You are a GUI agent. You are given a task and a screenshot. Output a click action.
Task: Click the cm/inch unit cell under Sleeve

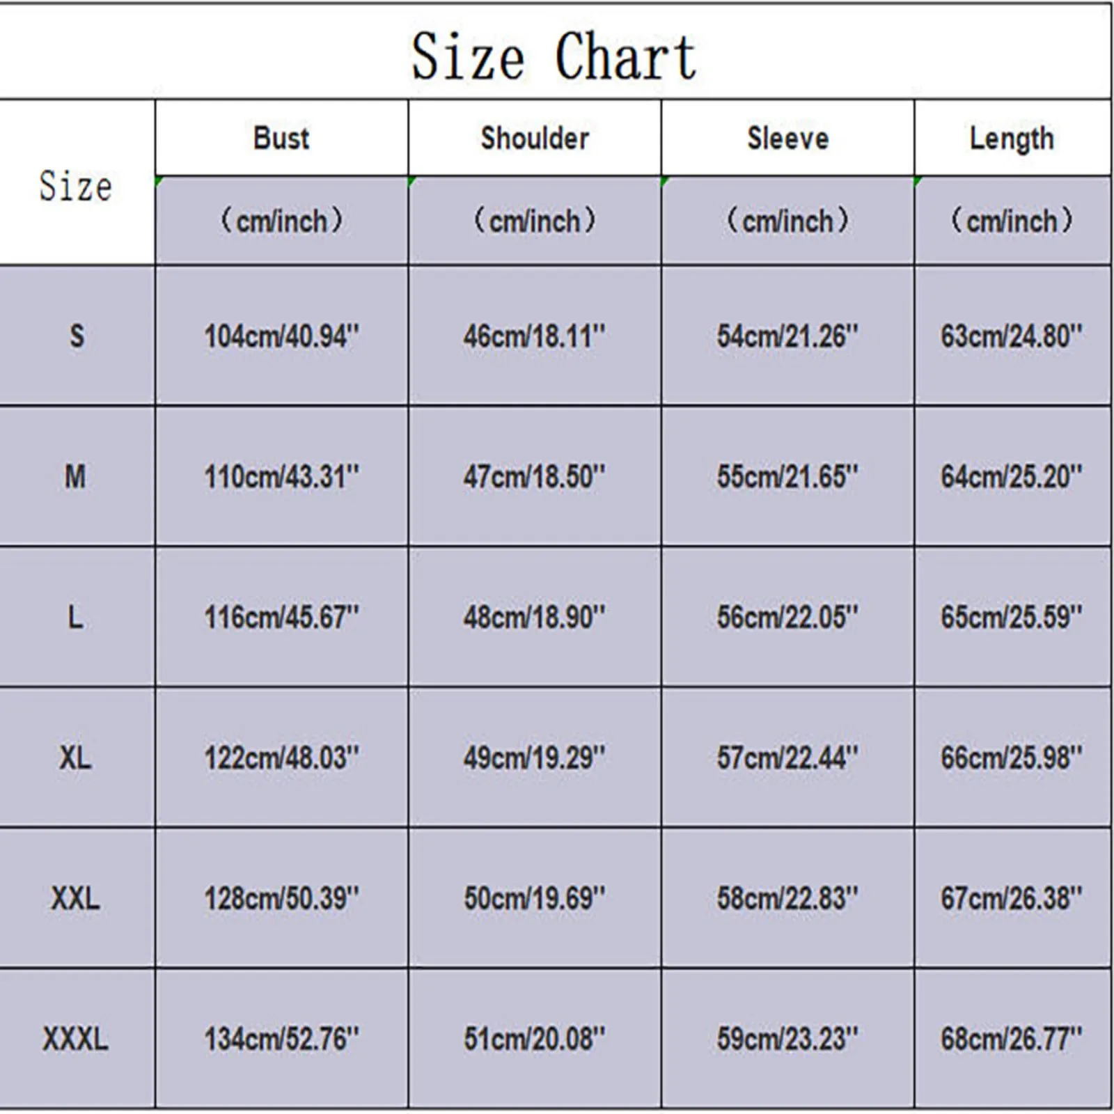tap(787, 221)
